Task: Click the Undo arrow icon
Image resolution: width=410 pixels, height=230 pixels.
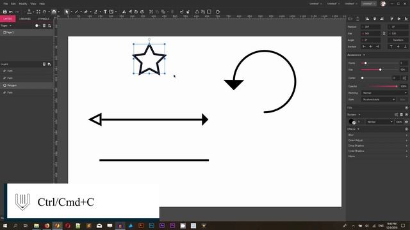Action: click(11, 11)
